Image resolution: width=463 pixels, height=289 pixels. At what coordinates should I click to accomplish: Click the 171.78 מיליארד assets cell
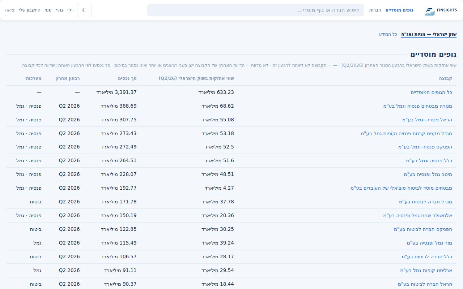(x=119, y=202)
